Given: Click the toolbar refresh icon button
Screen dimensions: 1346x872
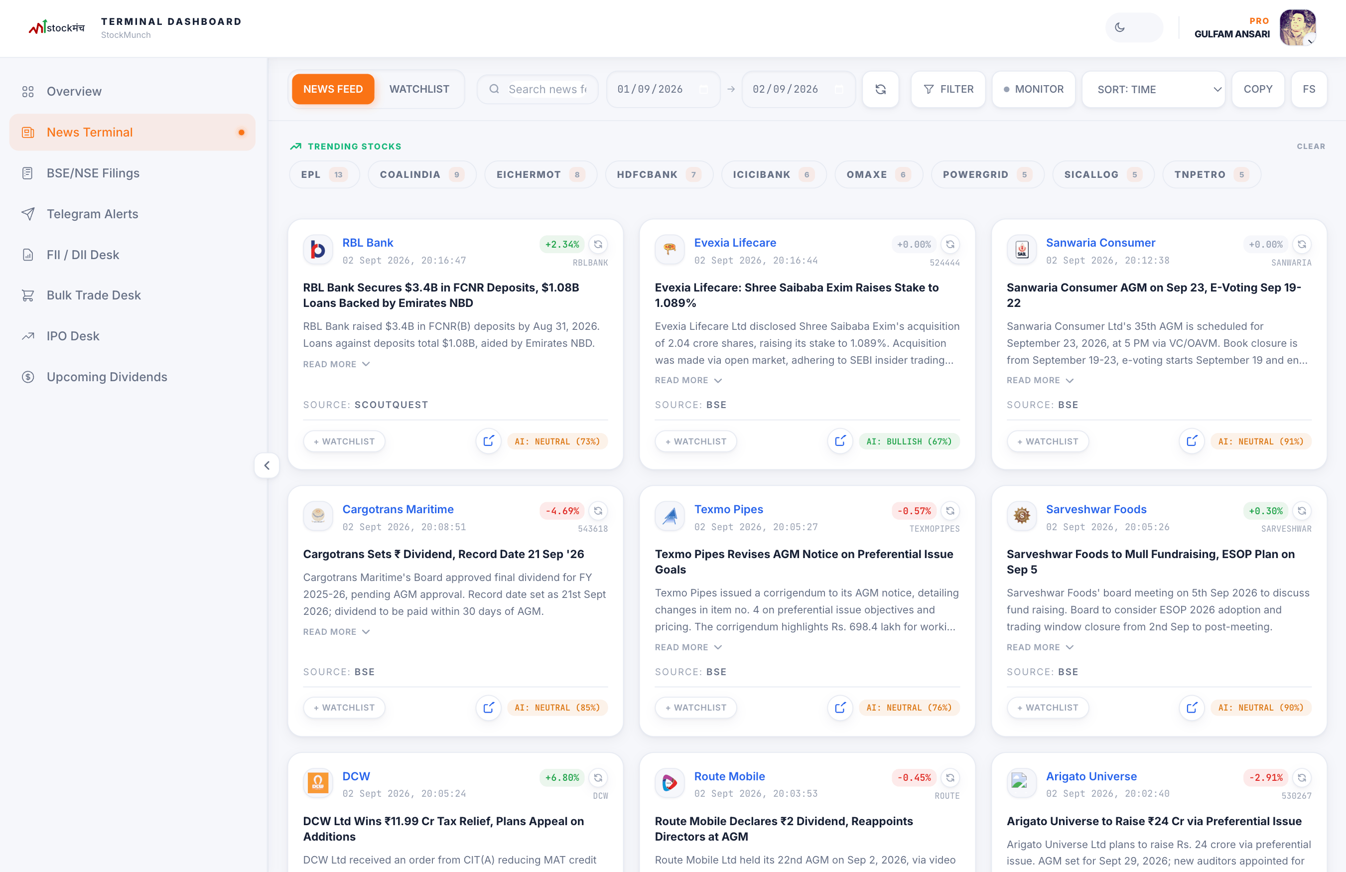Looking at the screenshot, I should 880,89.
